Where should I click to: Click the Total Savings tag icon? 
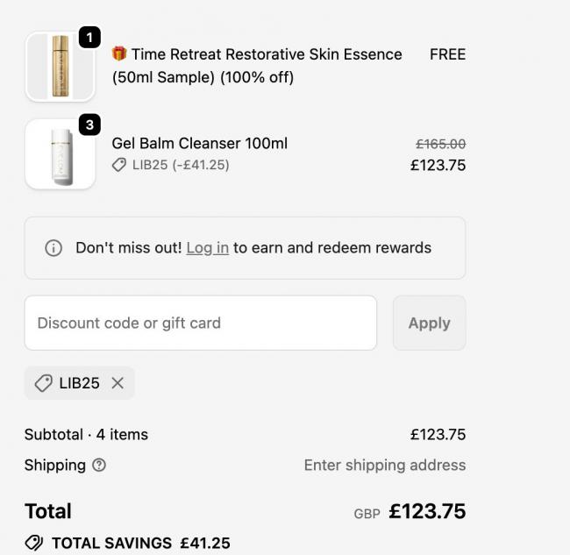tap(34, 544)
